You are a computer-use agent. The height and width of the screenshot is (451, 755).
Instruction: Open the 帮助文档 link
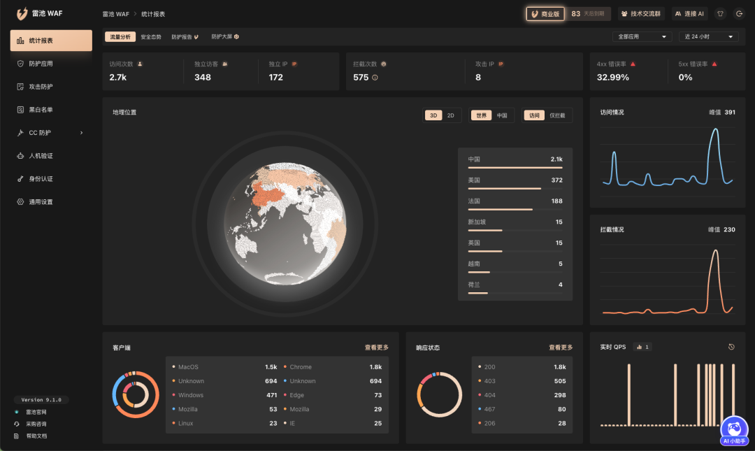[36, 436]
